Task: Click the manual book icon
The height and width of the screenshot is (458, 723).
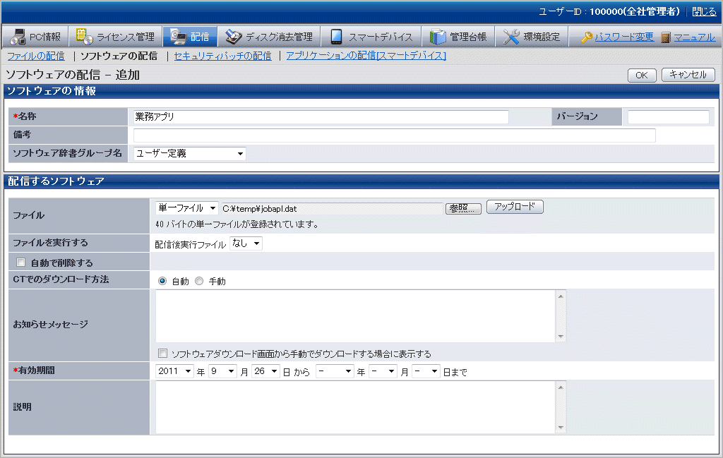Action: click(665, 37)
